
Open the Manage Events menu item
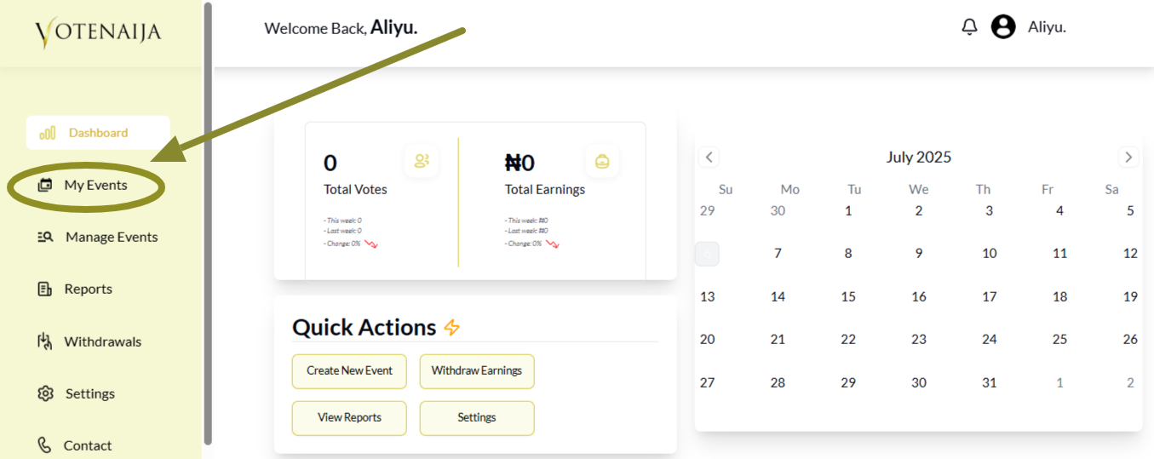coord(112,237)
